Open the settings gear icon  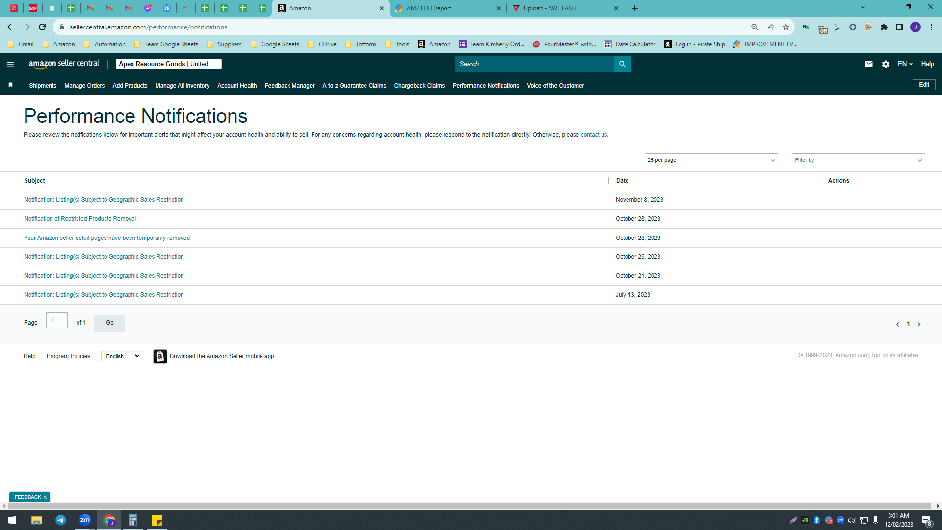tap(885, 64)
